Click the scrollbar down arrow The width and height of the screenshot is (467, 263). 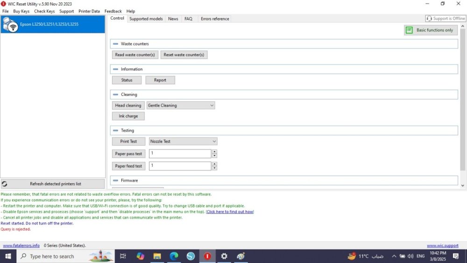(462, 185)
